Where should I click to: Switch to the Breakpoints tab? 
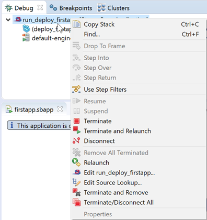[x=71, y=8]
